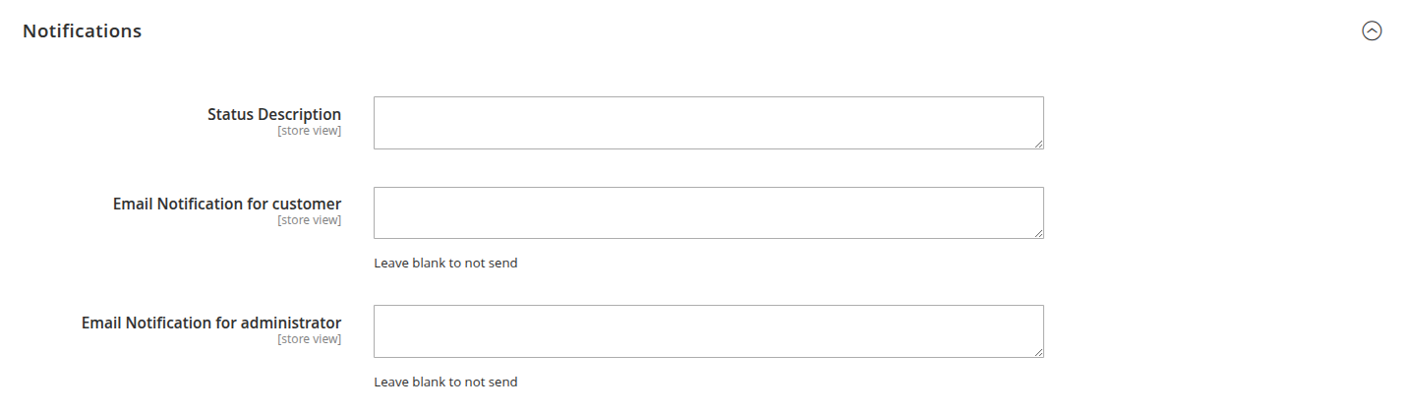Screen dimensions: 1407x412
Task: Focus the Status Description text area
Action: 708,123
